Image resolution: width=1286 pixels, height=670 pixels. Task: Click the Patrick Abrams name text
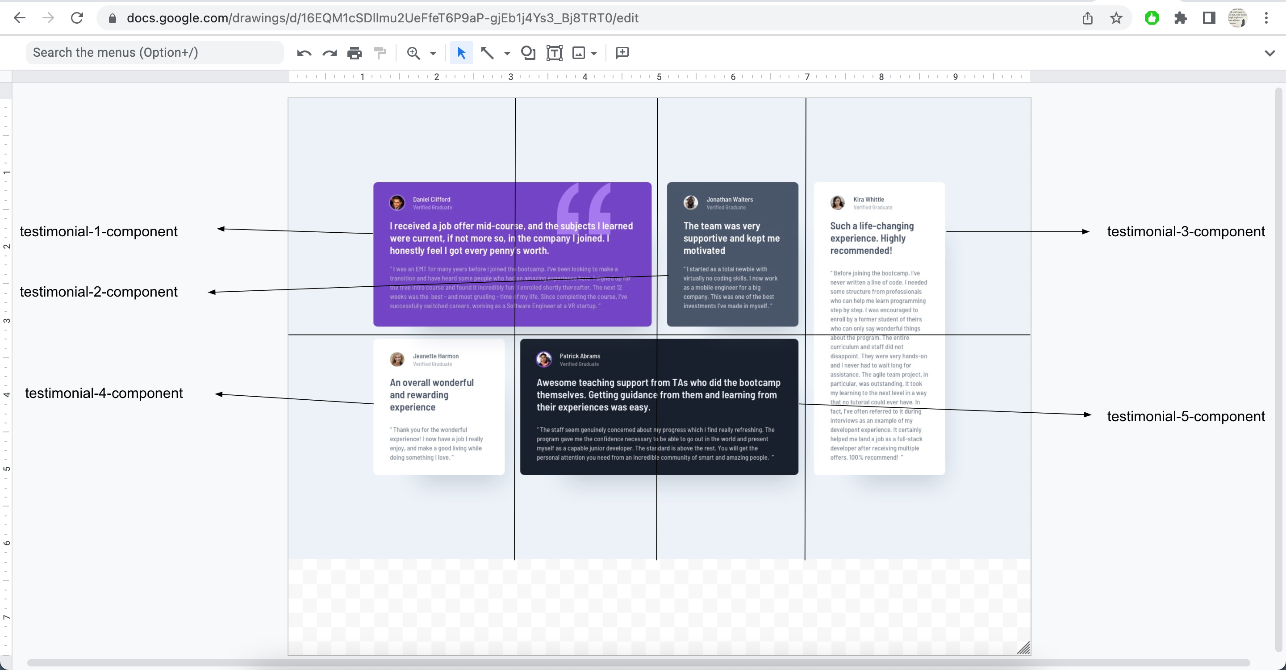580,356
